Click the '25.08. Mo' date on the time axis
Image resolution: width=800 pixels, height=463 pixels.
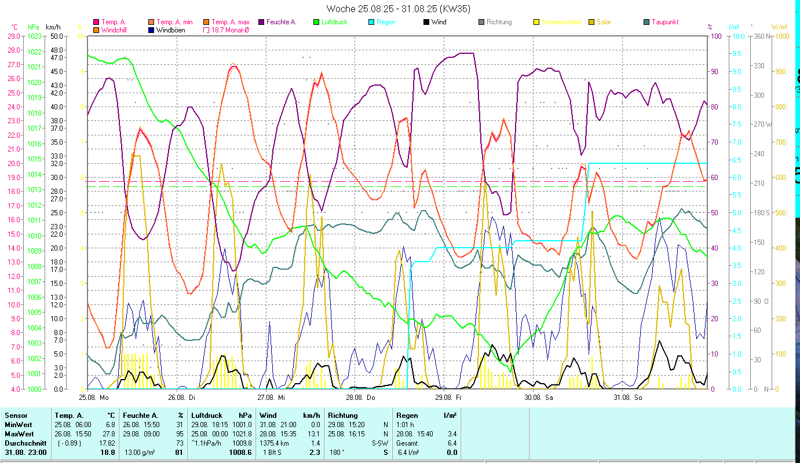[x=95, y=398]
